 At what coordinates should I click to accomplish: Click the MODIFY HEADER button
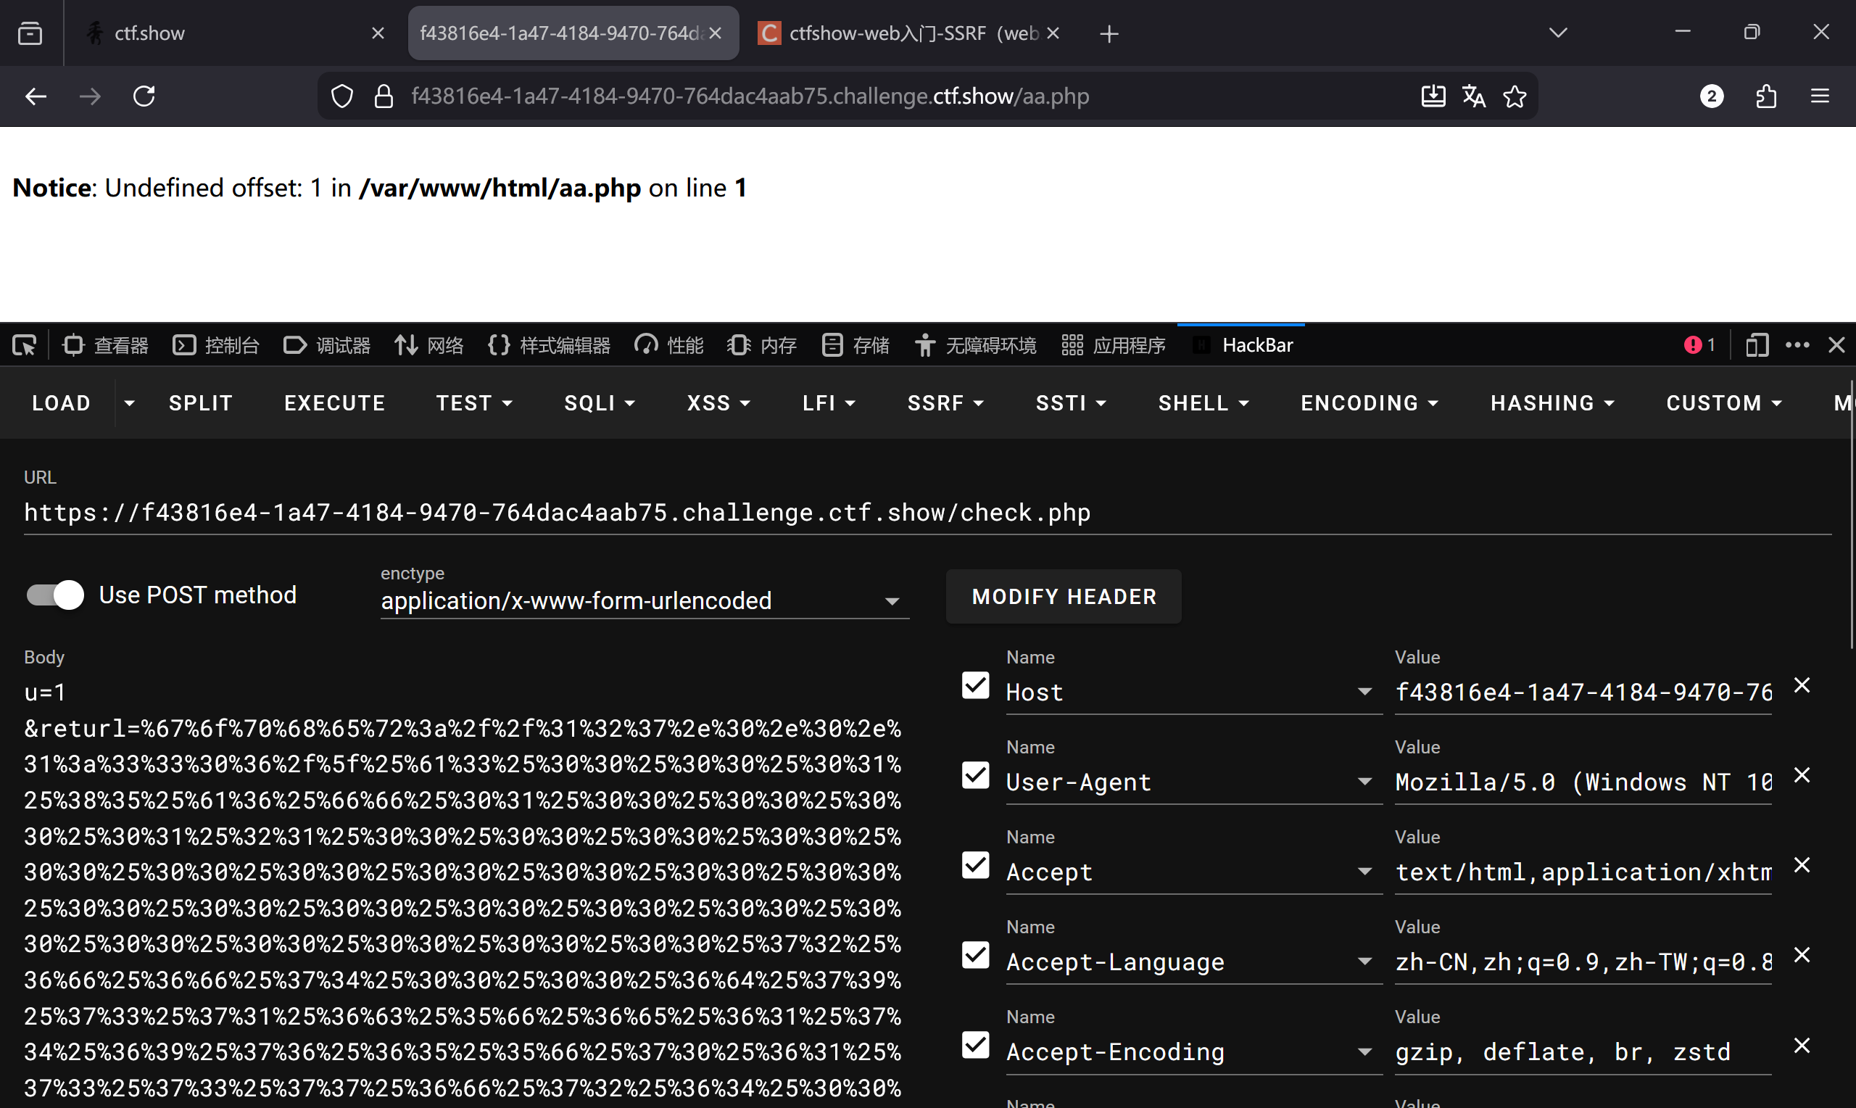coord(1064,597)
